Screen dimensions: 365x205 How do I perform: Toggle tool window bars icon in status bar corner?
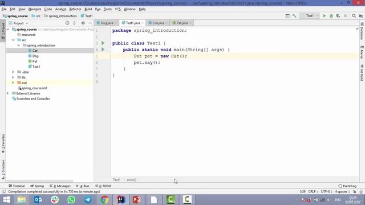click(4, 191)
